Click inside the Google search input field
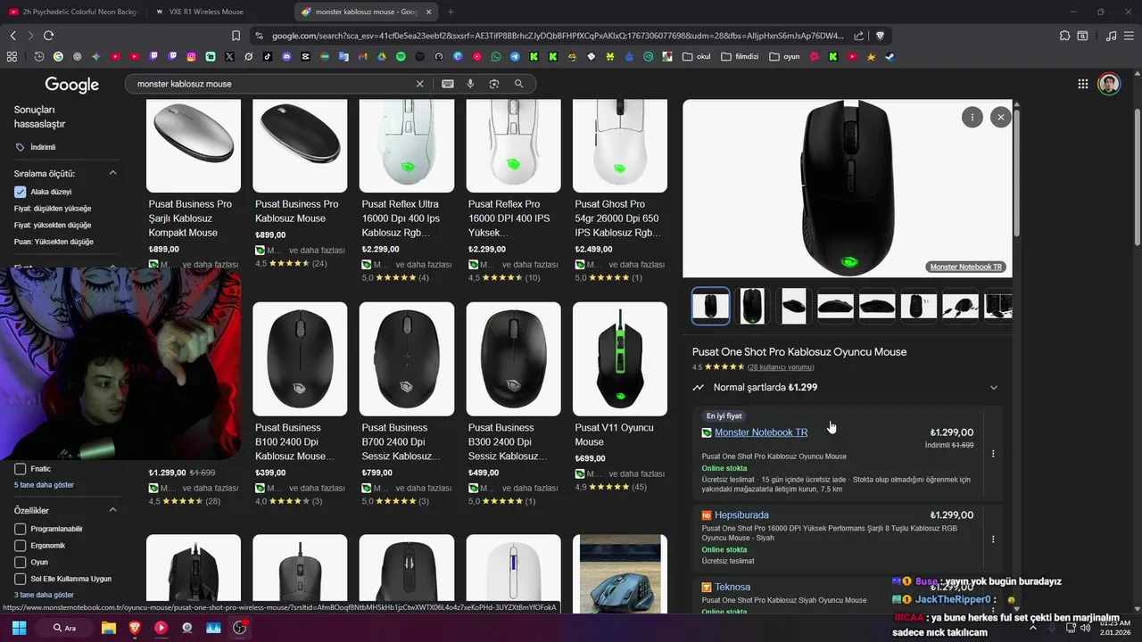 point(272,84)
